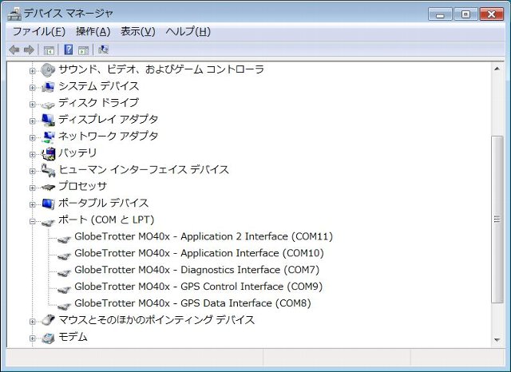Select the プロセッサ label
This screenshot has height=372, width=511.
click(x=83, y=186)
